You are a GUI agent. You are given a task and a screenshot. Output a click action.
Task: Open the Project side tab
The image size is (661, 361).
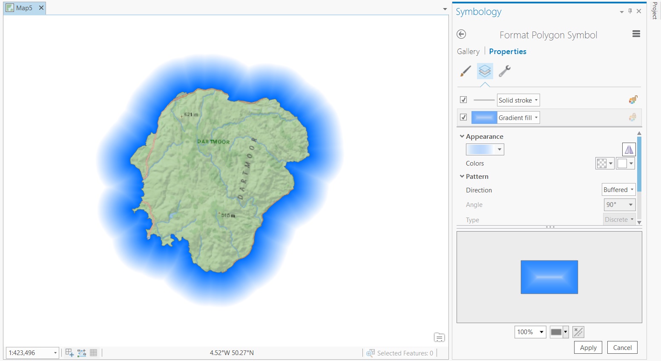pos(655,11)
